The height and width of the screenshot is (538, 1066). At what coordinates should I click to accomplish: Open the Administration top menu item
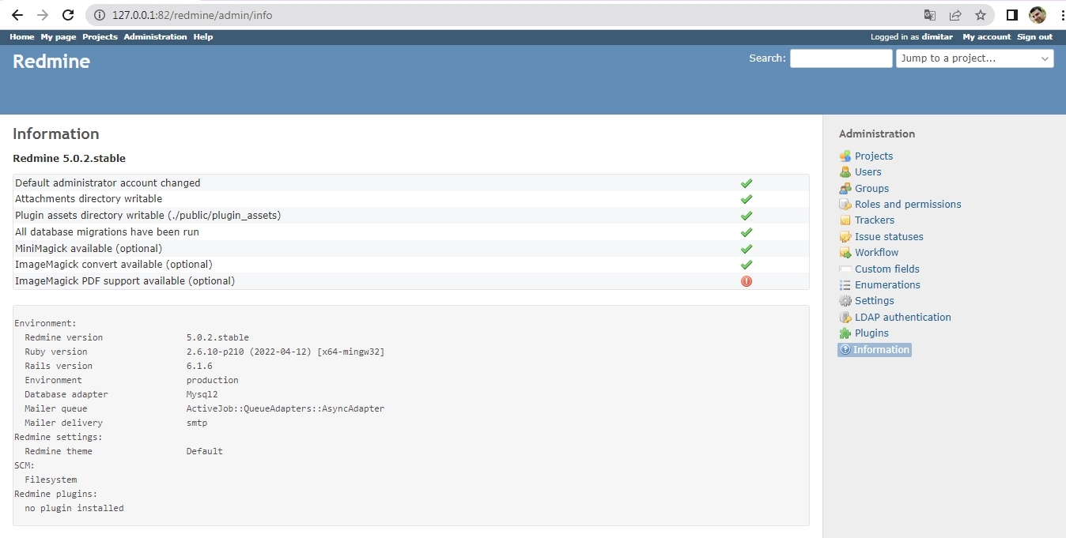pyautogui.click(x=155, y=37)
